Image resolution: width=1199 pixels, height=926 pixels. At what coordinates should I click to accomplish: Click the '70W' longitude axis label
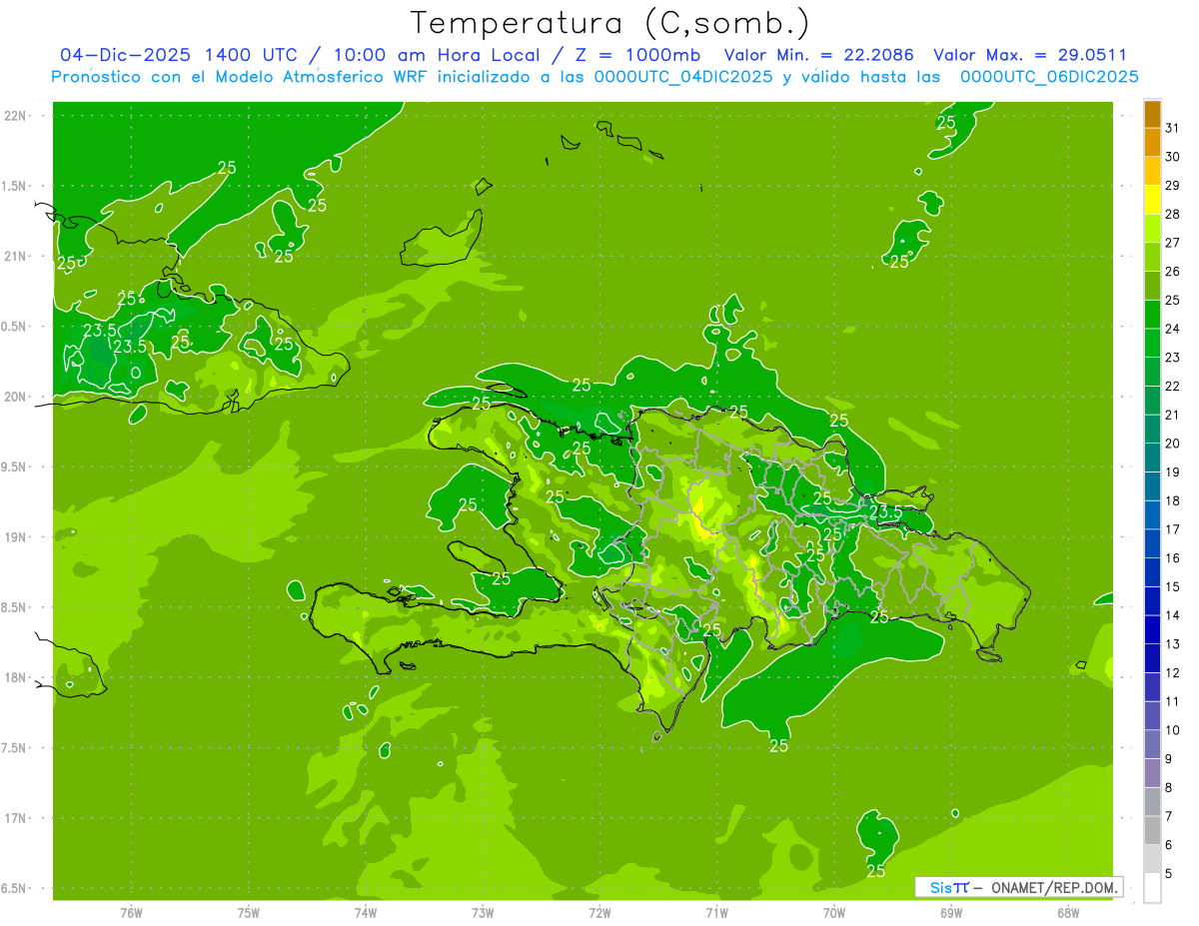click(x=833, y=912)
